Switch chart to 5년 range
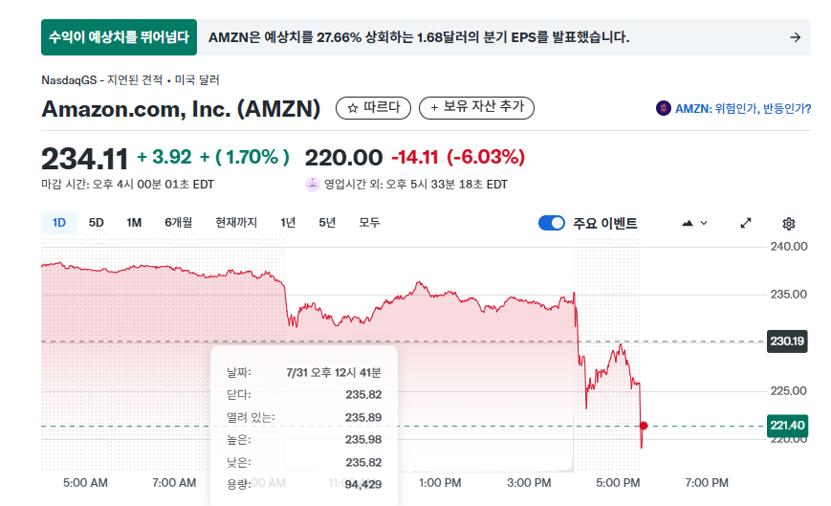The height and width of the screenshot is (506, 831). pyautogui.click(x=327, y=223)
